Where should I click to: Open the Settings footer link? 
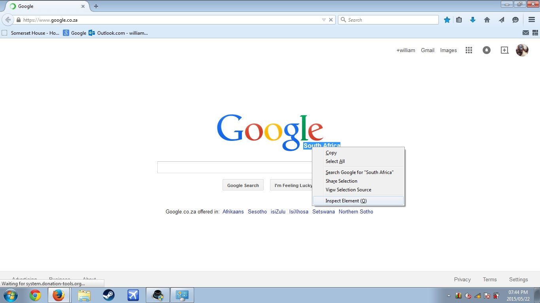point(519,279)
